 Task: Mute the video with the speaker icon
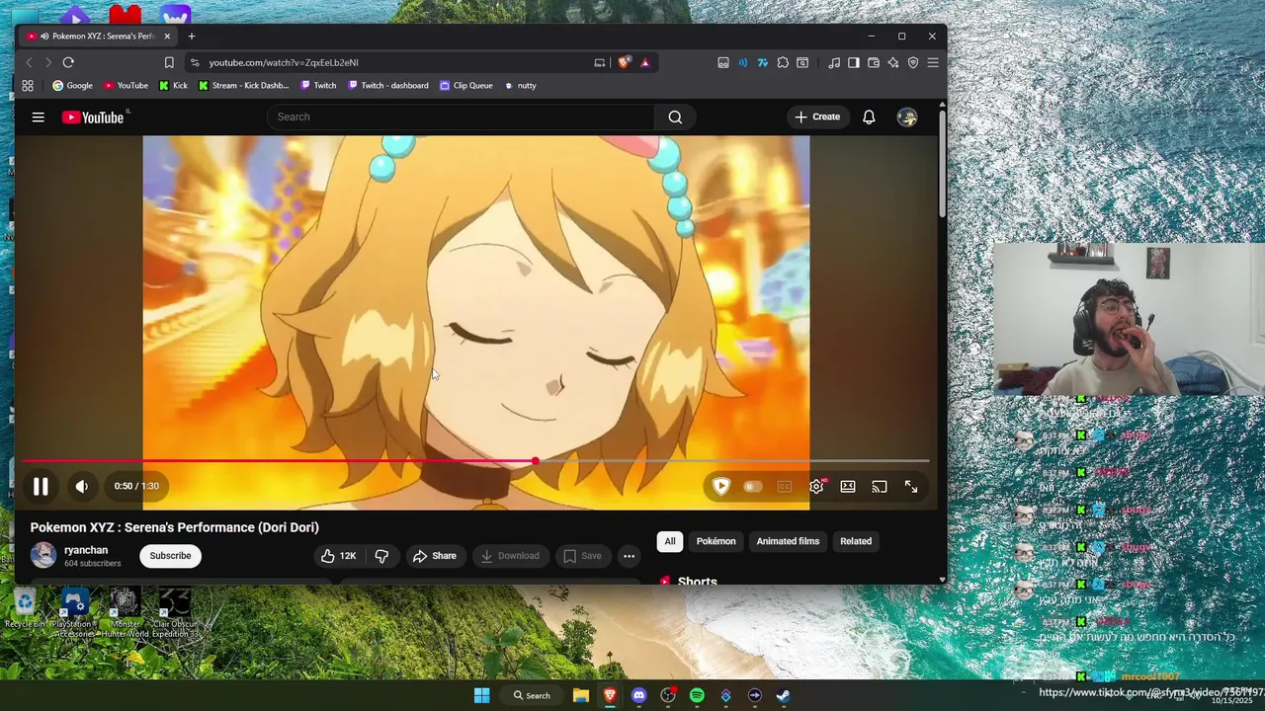(x=82, y=486)
